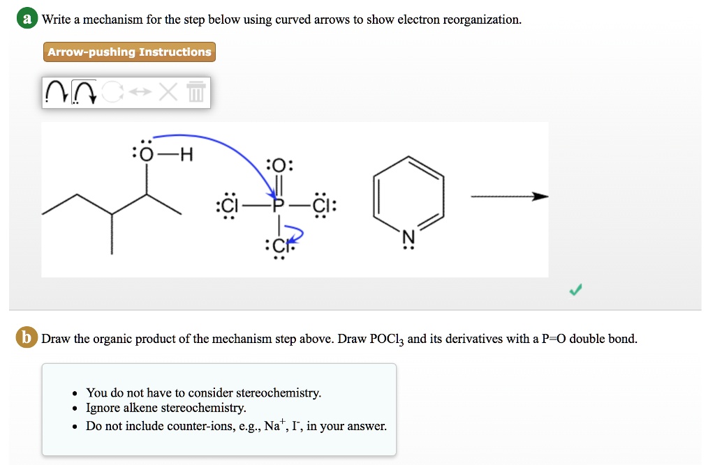
Task: Select the single-barb curved arrow tool
Action: tap(57, 91)
